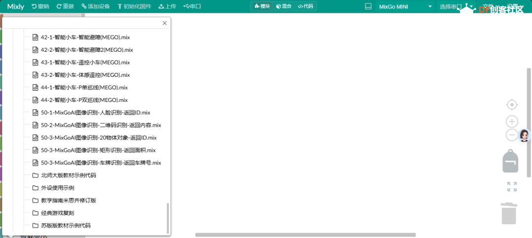Click folder icon of 北师大版教材示例代码
Image resolution: width=532 pixels, height=238 pixels.
click(x=35, y=175)
